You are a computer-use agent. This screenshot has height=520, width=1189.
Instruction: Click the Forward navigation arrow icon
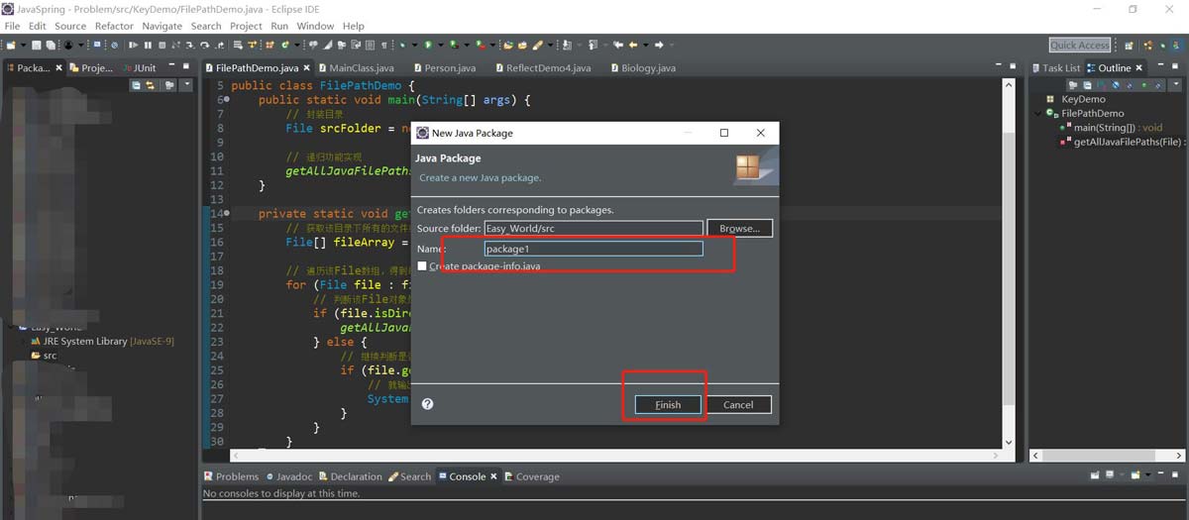point(659,45)
